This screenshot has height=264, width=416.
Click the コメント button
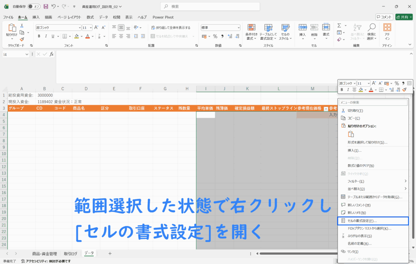click(384, 17)
